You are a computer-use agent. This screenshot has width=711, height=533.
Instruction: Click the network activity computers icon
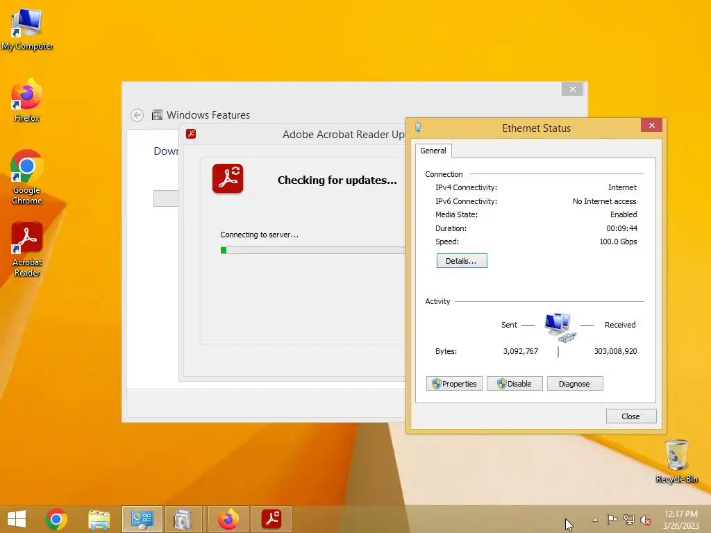560,328
